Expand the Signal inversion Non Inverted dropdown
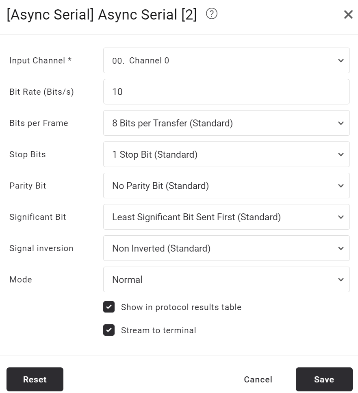The height and width of the screenshot is (393, 358). pos(226,248)
